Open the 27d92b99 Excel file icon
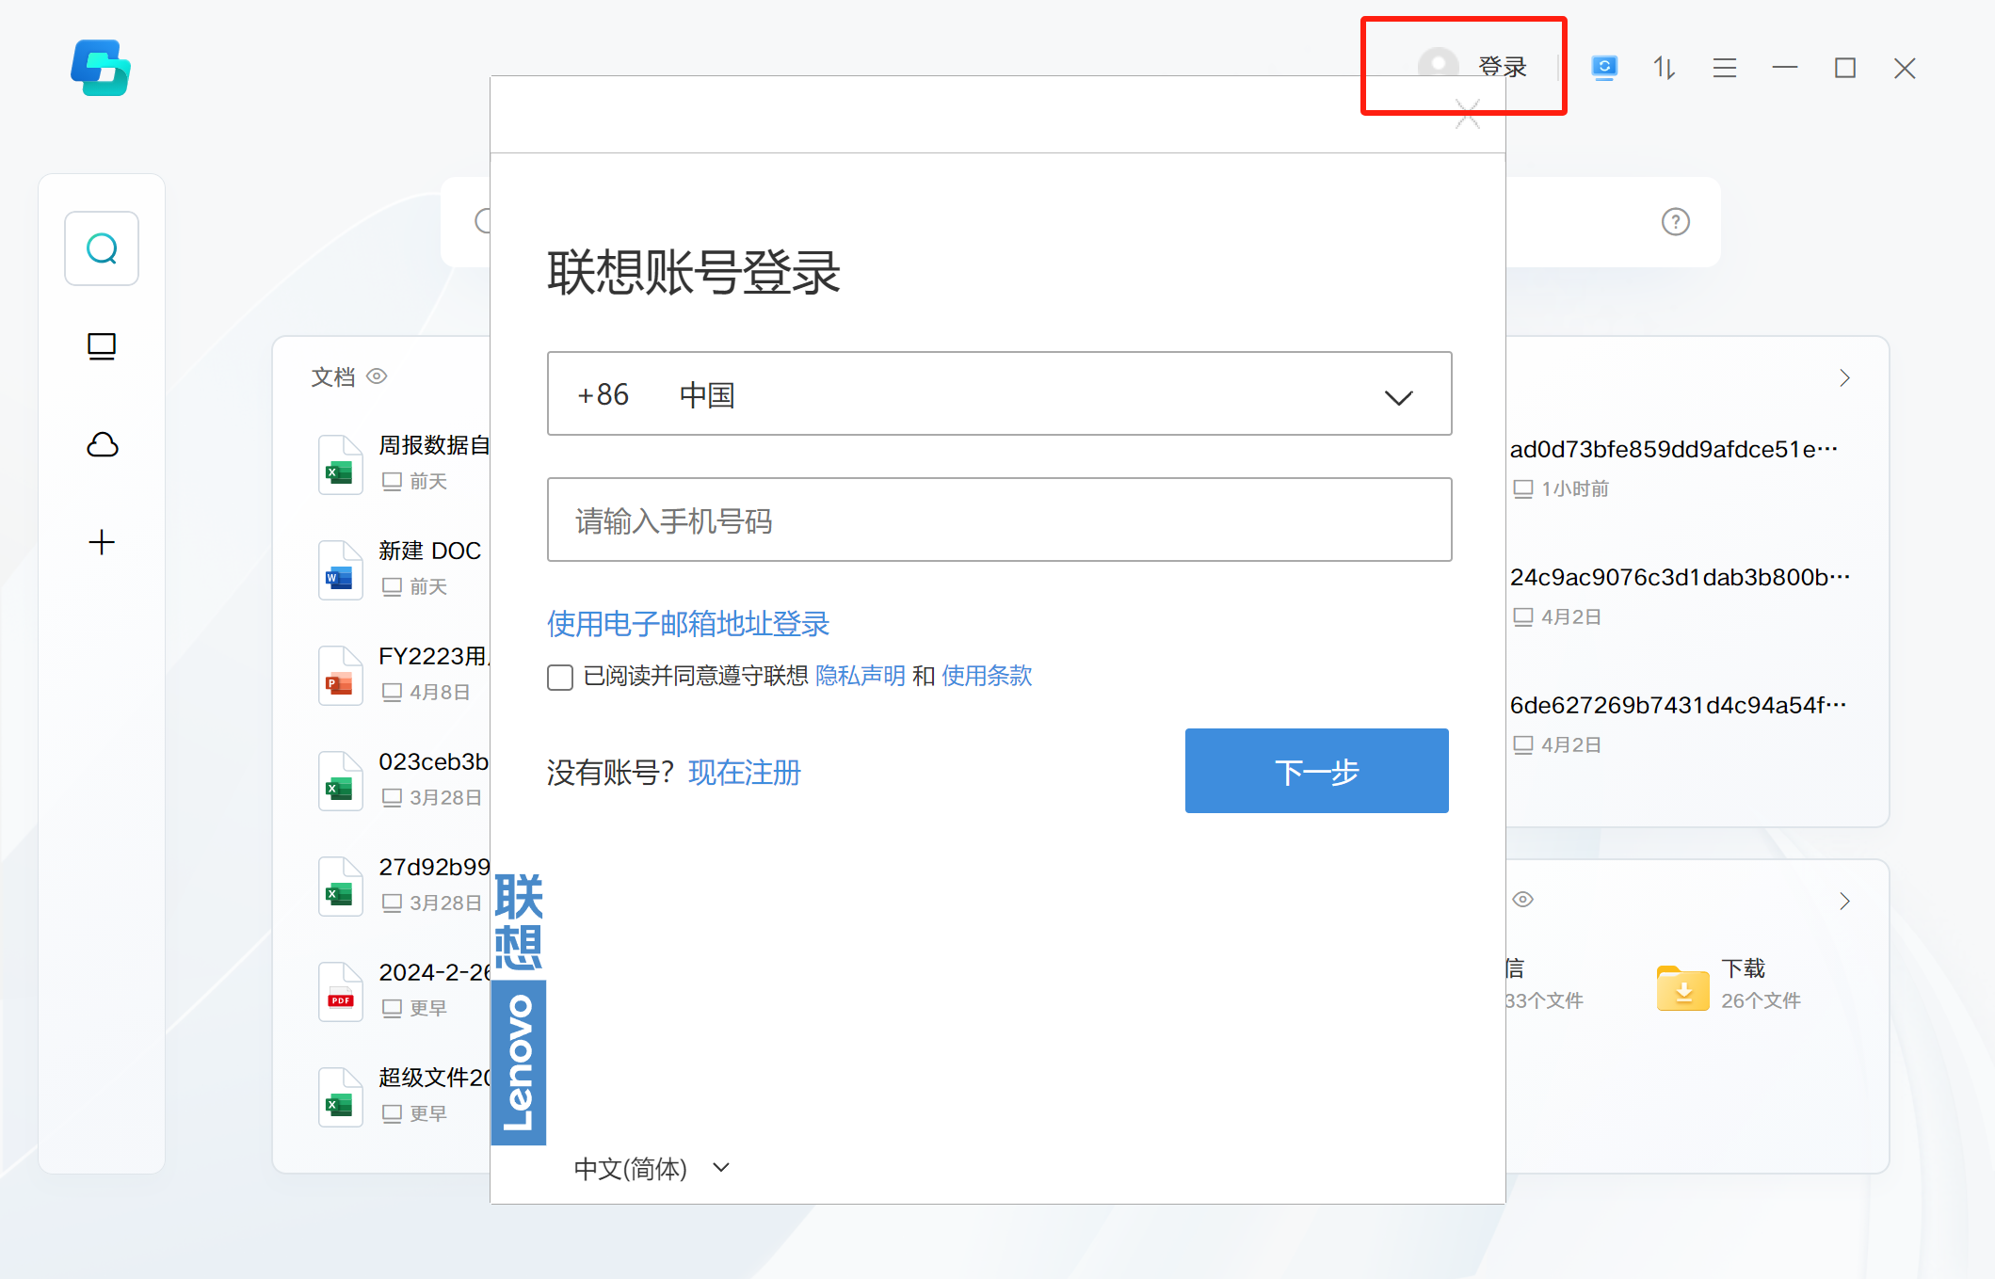Viewport: 1995px width, 1279px height. pyautogui.click(x=340, y=886)
